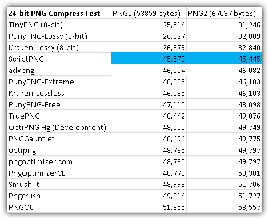Select the pngoptimizer.com cell
269x219 pixels.
pos(59,161)
